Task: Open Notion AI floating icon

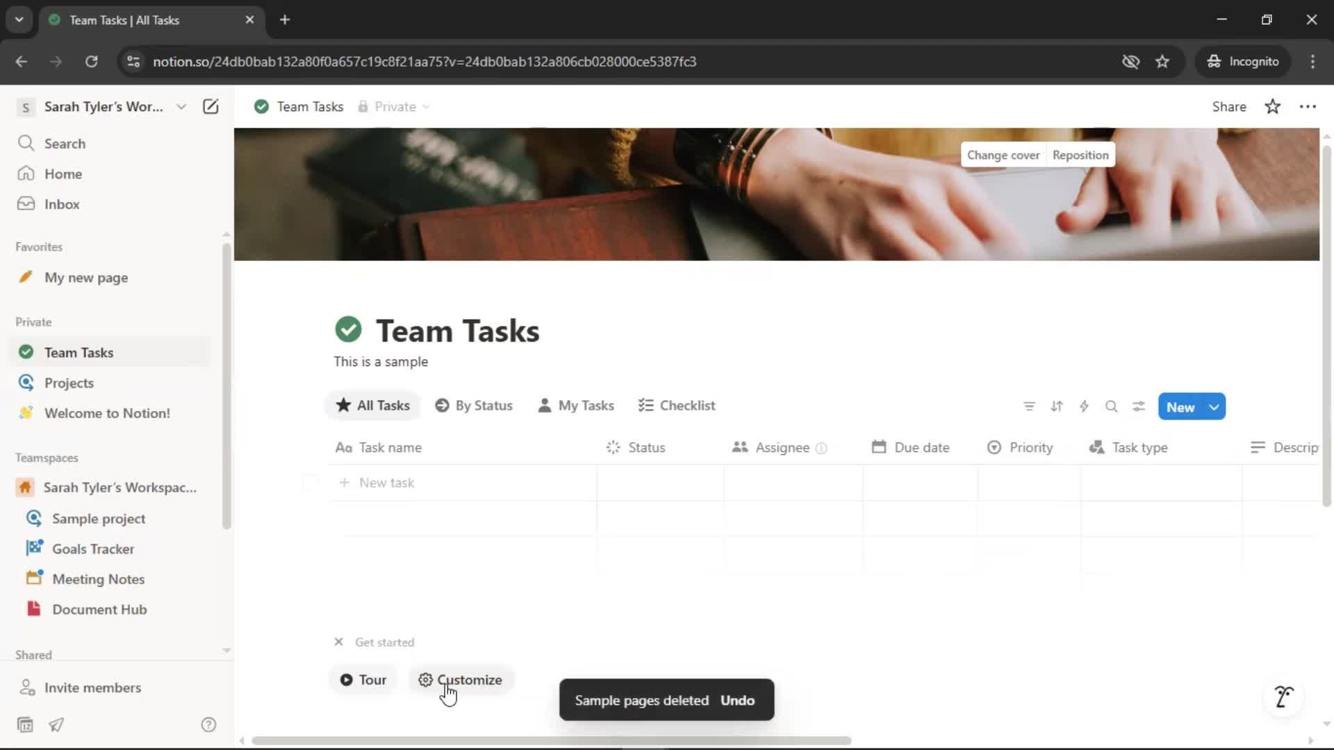Action: click(1284, 697)
